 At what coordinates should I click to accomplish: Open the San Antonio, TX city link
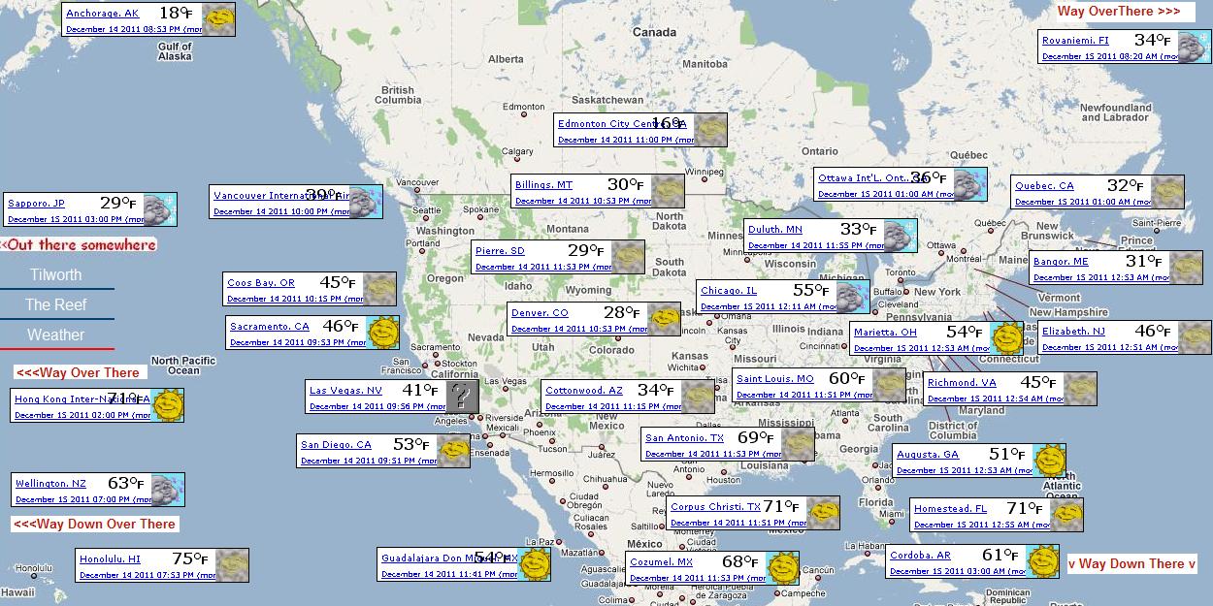(x=685, y=438)
